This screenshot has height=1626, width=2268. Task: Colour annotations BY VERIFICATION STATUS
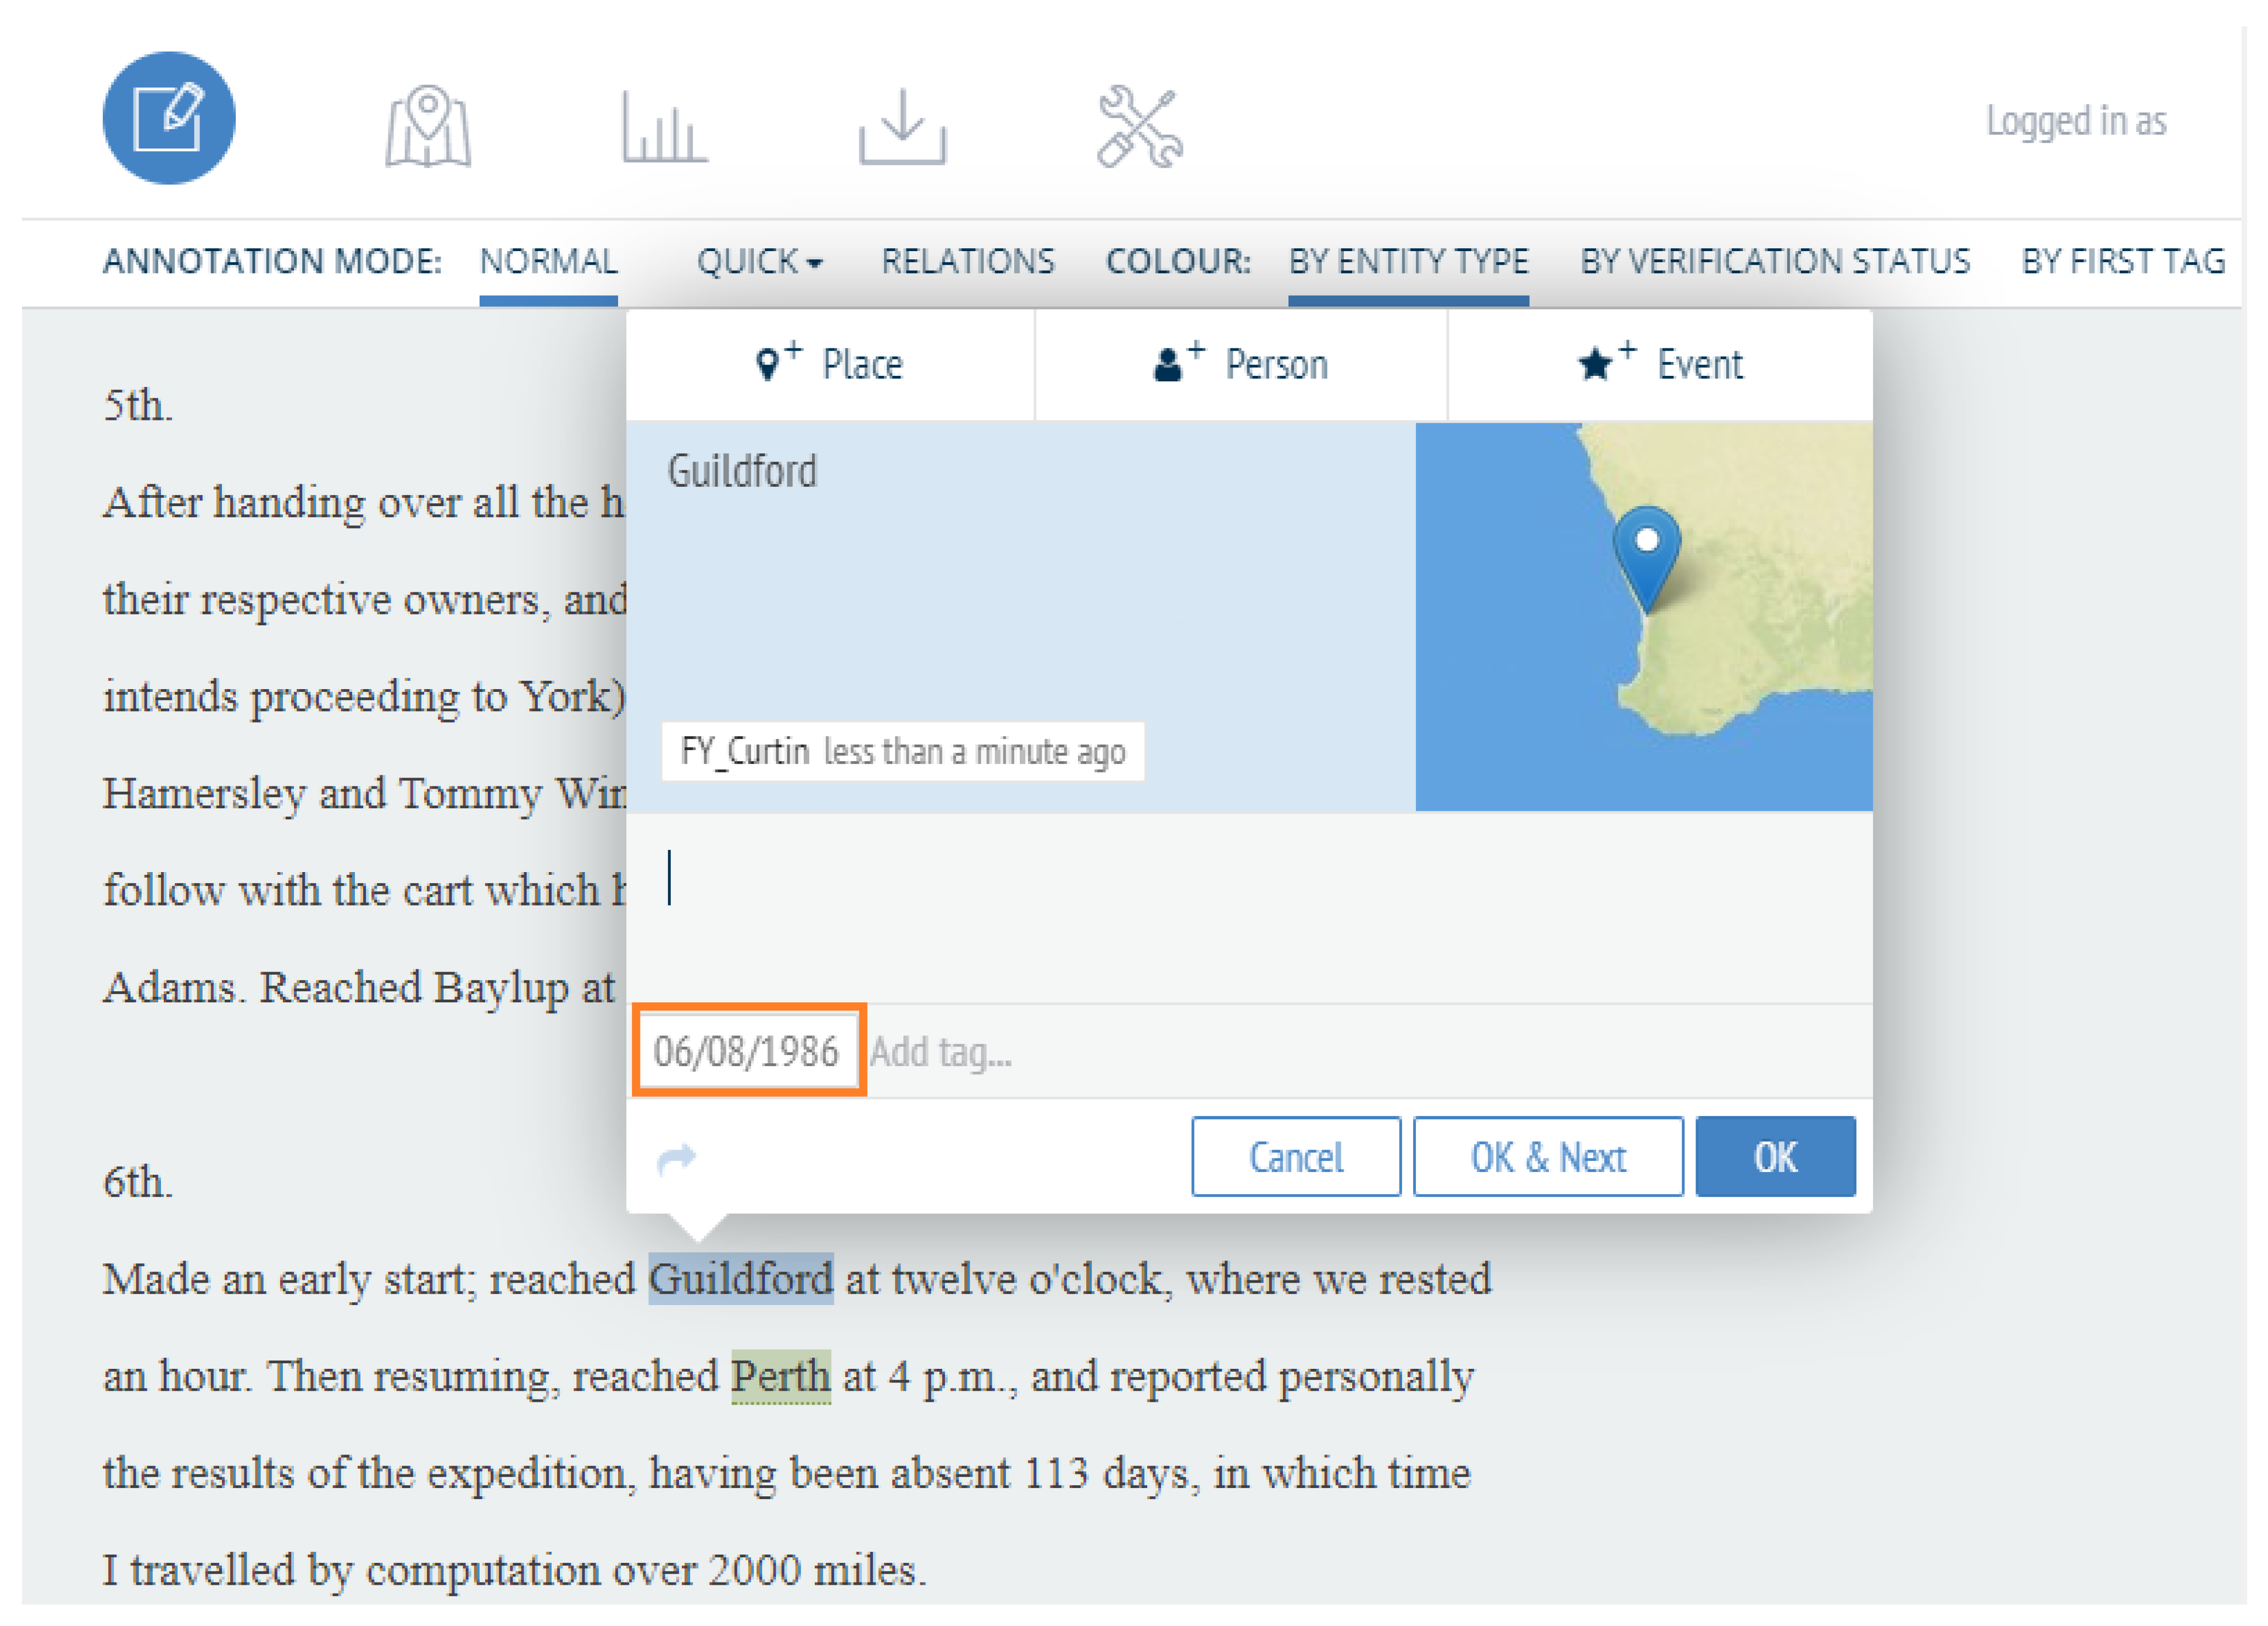pyautogui.click(x=1775, y=261)
